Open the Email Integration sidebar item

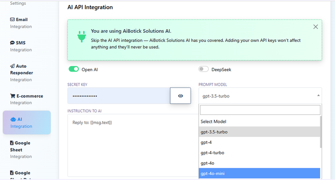[x=21, y=23]
